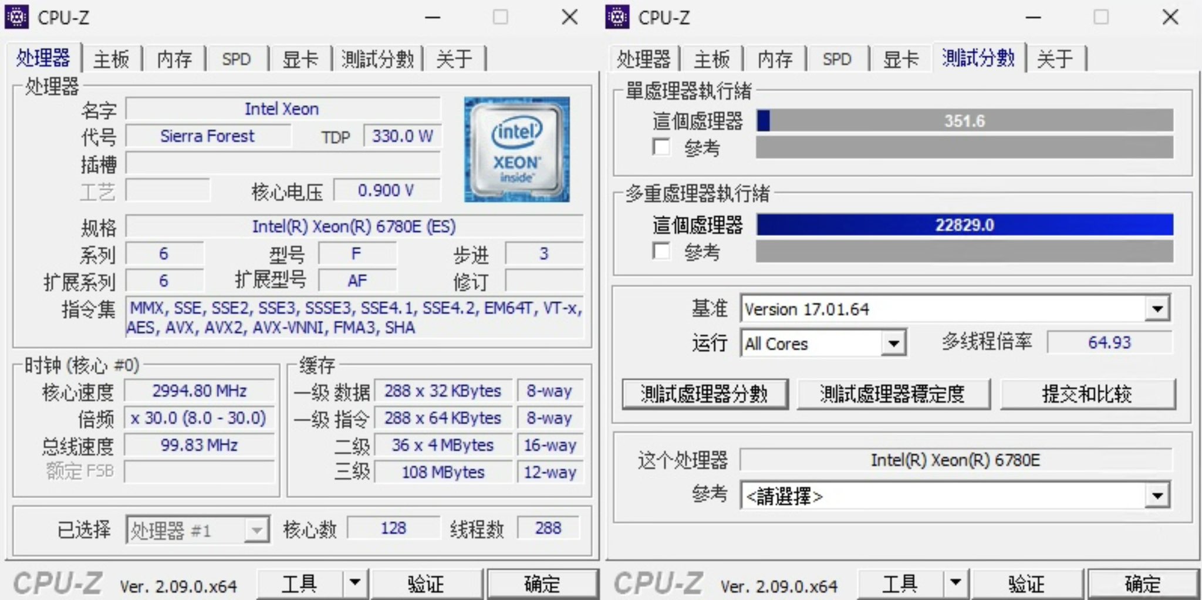Click L2 cache value 36 x 4 MBytes
The image size is (1202, 600).
tap(443, 445)
